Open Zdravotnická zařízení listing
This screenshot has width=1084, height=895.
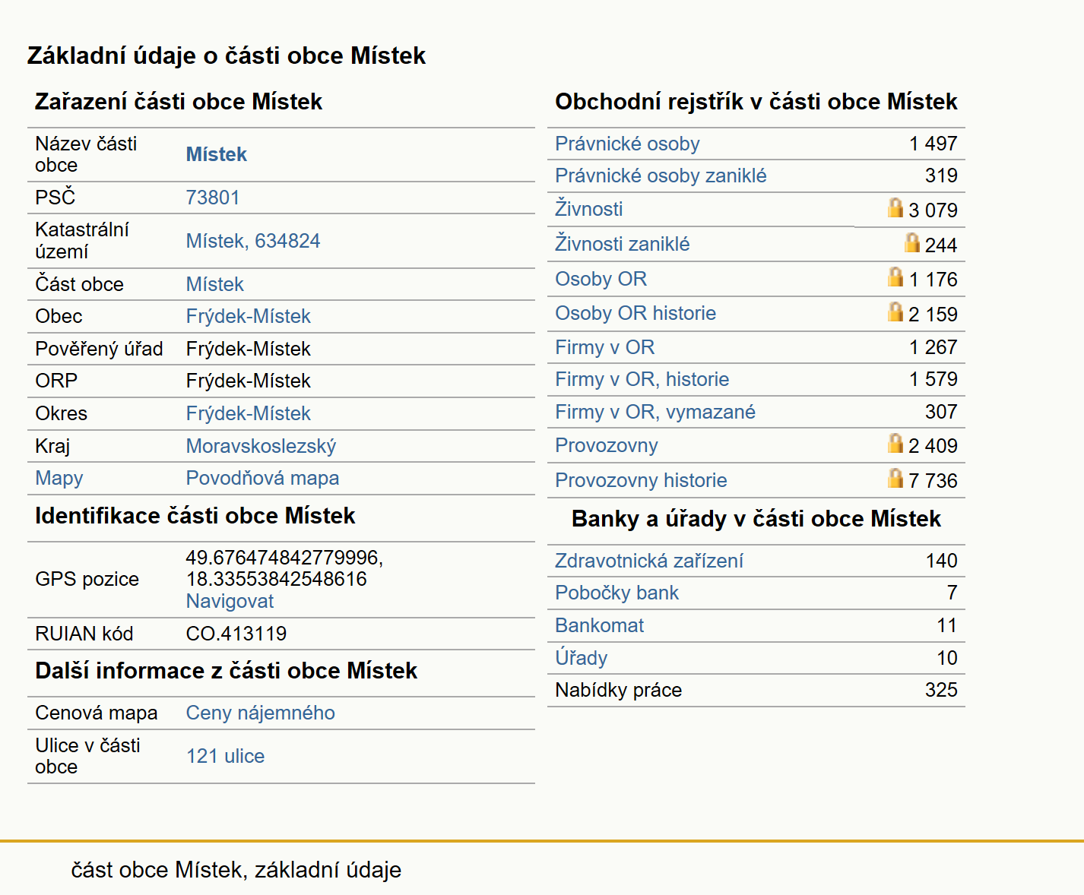point(649,561)
